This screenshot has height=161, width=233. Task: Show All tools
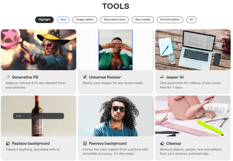tap(191, 20)
